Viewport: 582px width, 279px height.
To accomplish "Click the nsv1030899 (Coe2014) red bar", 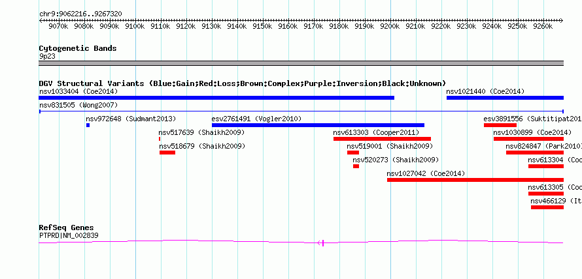I will (x=528, y=139).
